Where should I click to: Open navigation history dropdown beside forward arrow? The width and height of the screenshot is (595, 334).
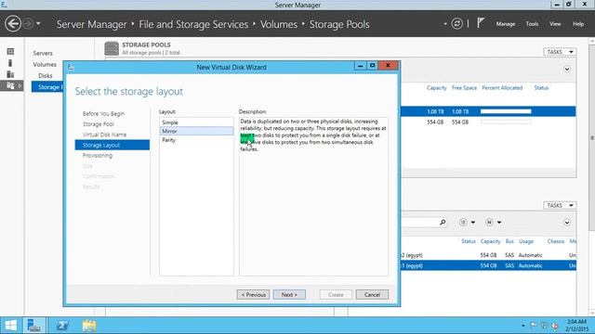coord(38,24)
